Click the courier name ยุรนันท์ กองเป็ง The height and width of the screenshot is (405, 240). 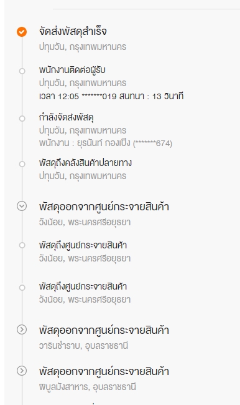point(104,143)
